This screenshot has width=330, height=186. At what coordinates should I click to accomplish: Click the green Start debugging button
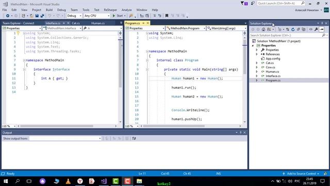tap(118, 16)
